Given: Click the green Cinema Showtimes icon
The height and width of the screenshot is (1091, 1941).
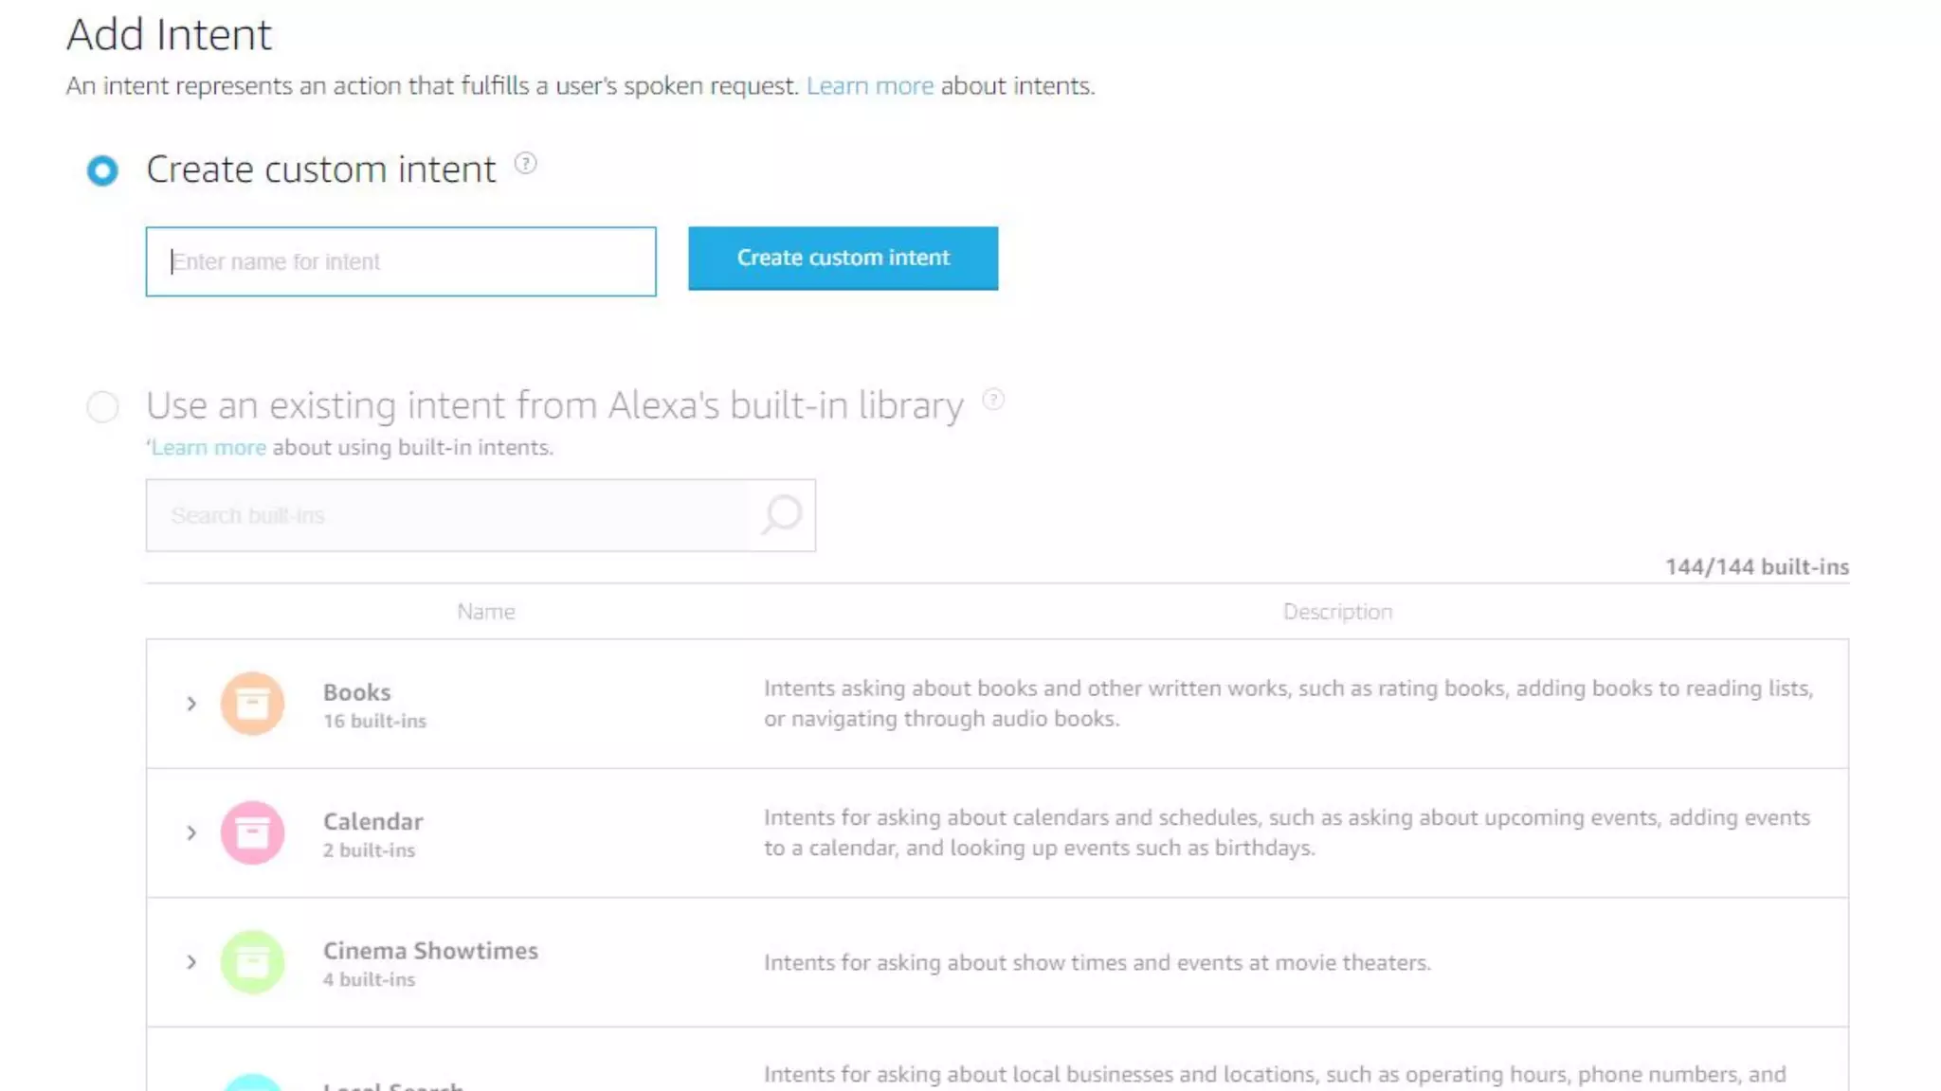Looking at the screenshot, I should 252,962.
